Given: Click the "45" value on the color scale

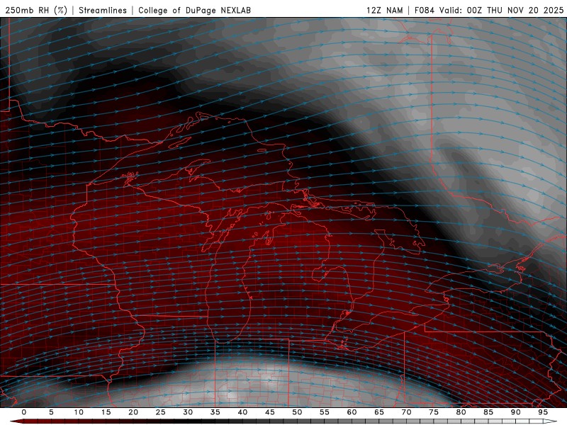Looking at the screenshot, I should pyautogui.click(x=270, y=412).
